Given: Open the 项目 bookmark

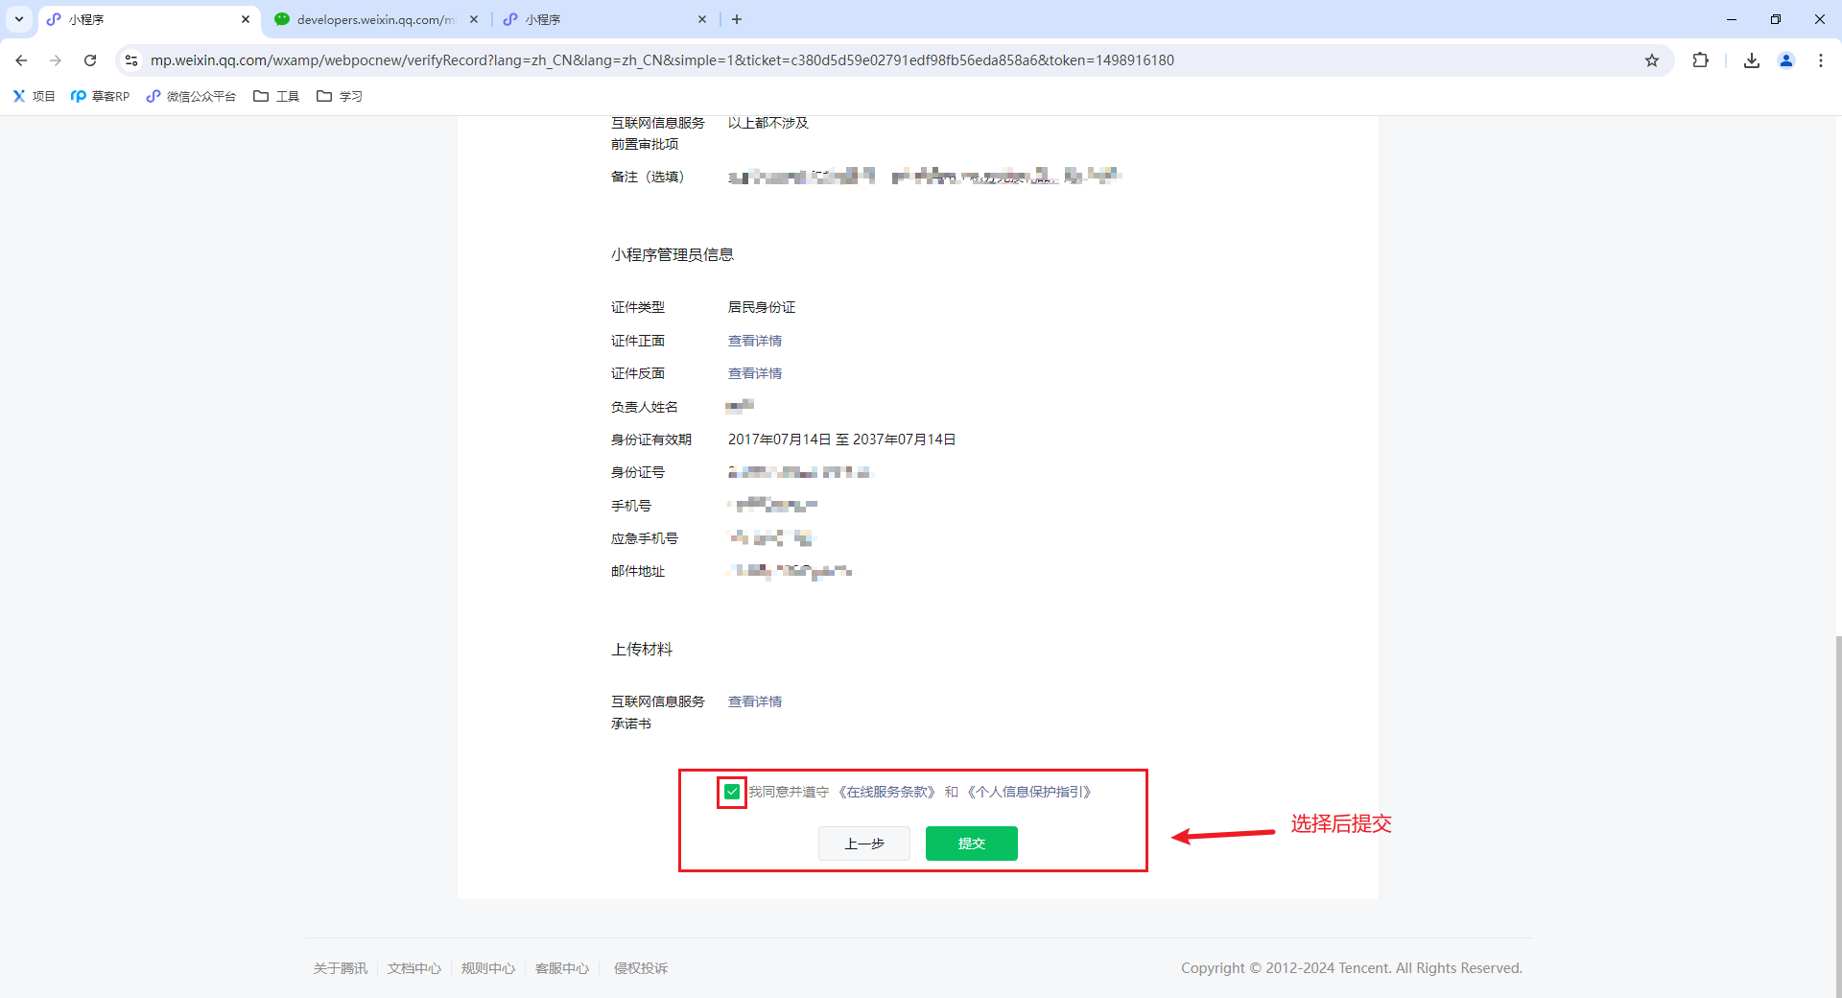Looking at the screenshot, I should (x=34, y=96).
